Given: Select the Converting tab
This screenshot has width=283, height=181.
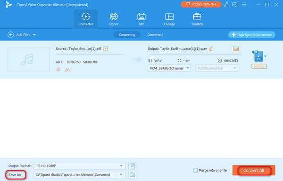Looking at the screenshot, I should (127, 35).
